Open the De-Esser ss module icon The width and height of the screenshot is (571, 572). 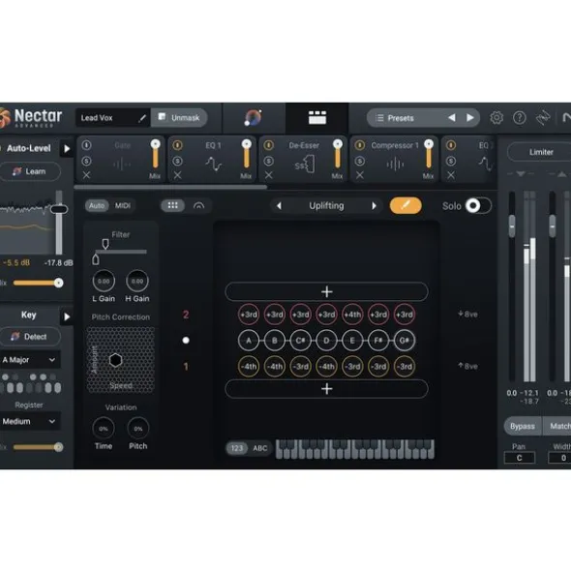(x=305, y=164)
